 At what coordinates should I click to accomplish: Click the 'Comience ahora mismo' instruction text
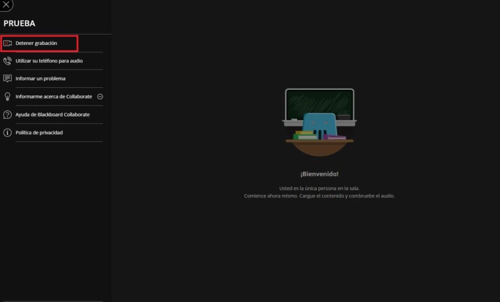(319, 196)
